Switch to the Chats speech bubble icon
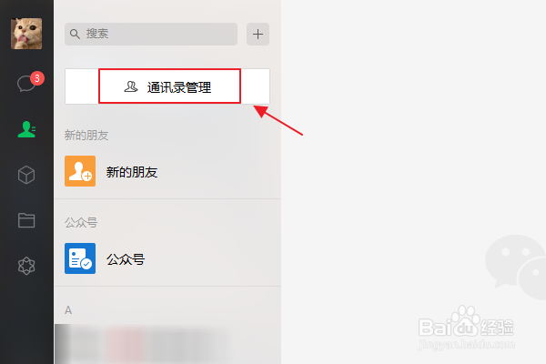The height and width of the screenshot is (364, 546). [26, 84]
